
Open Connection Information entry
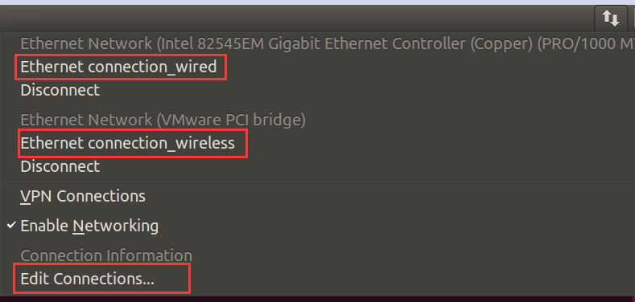(x=106, y=255)
